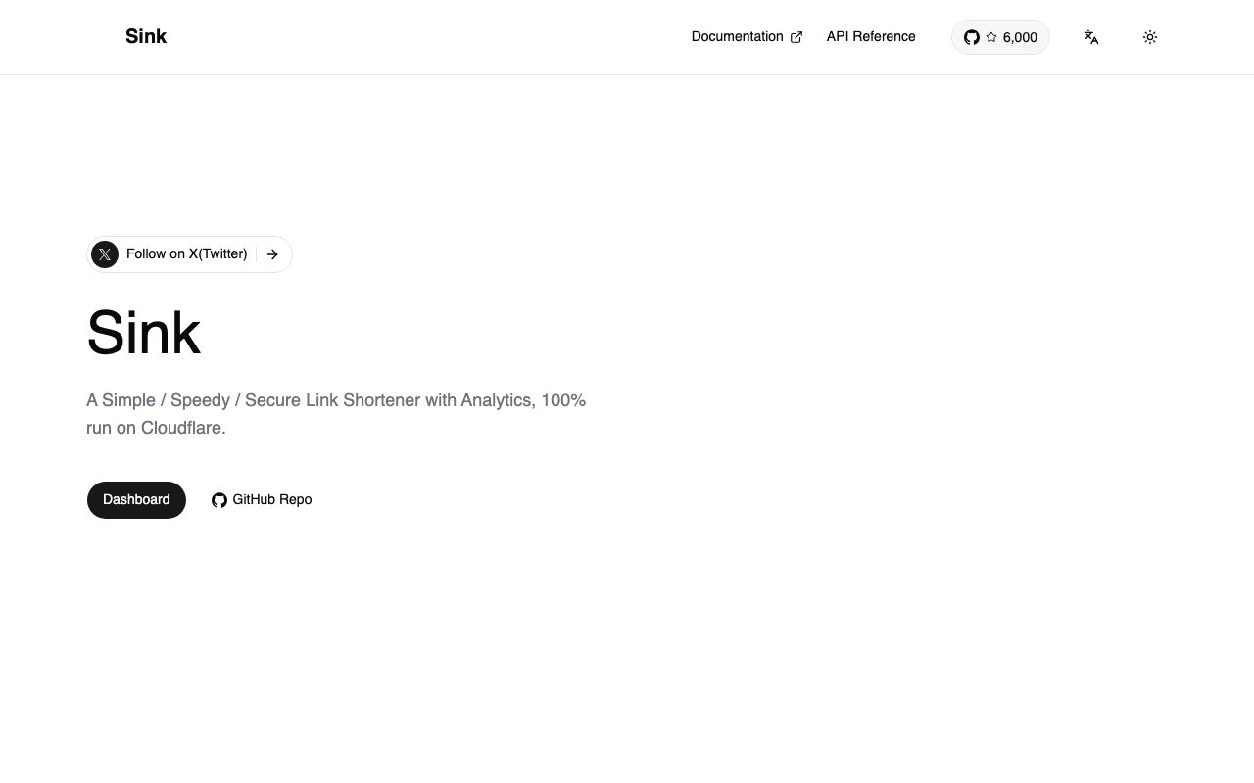Open the Dashboard button

tap(136, 499)
